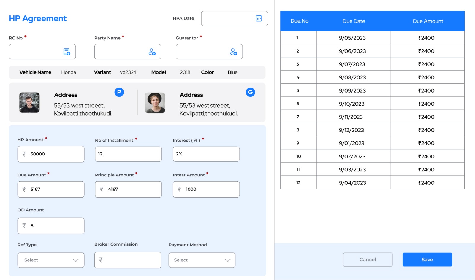Click the party address under badge P
This screenshot has width=475, height=280.
coord(83,109)
